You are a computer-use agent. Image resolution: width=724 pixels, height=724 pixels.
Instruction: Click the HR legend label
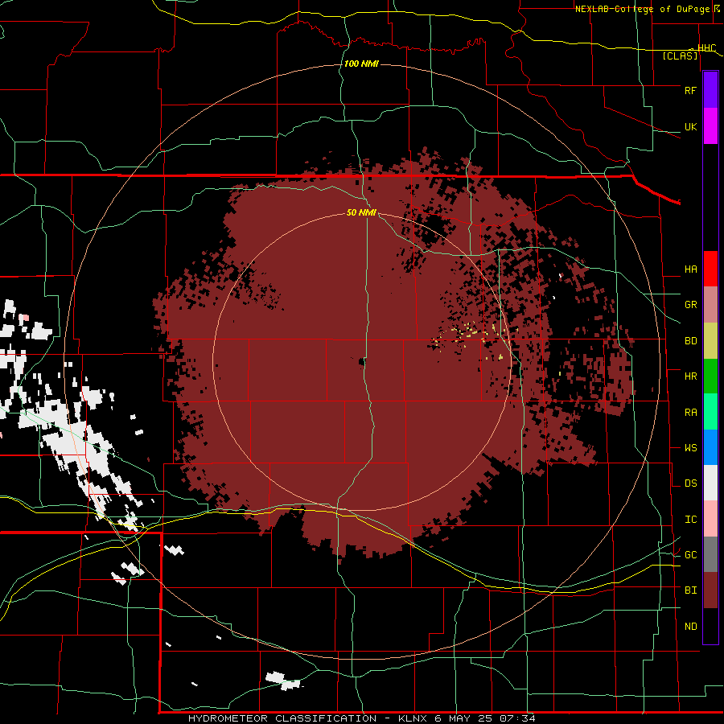tap(690, 376)
